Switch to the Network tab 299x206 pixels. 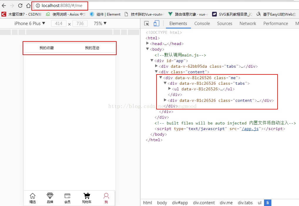(248, 23)
